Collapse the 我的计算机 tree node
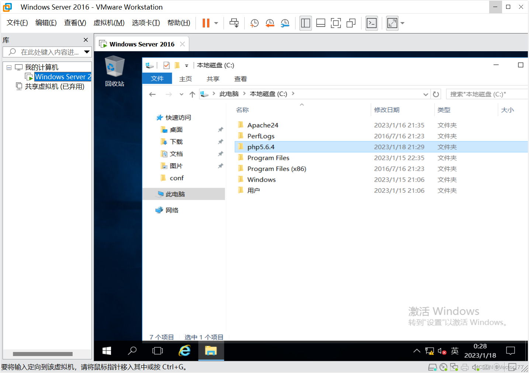Image resolution: width=529 pixels, height=373 pixels. [x=9, y=67]
